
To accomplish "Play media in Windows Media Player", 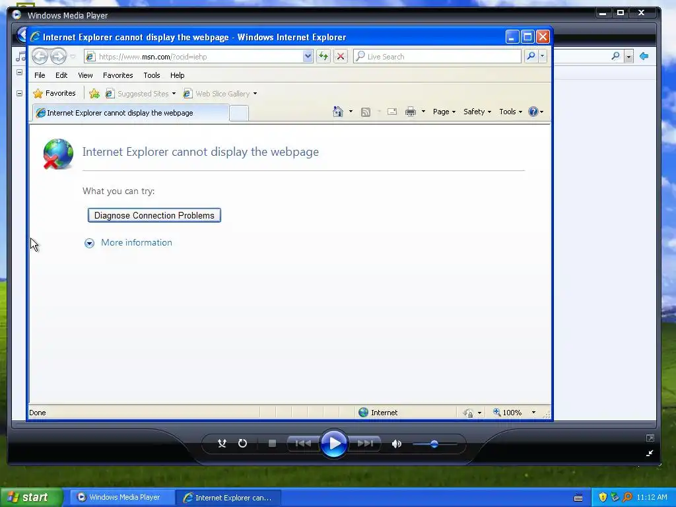I will point(333,443).
